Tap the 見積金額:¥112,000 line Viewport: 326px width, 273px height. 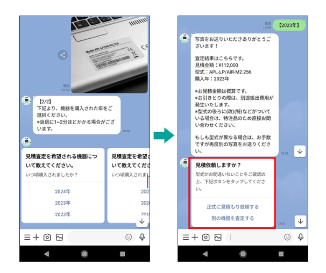pos(216,65)
